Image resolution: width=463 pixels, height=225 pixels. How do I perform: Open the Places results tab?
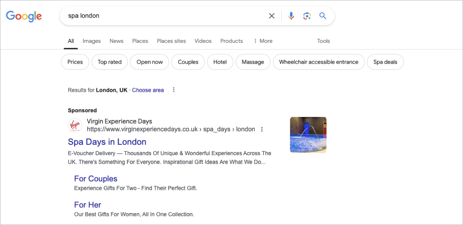coord(140,41)
